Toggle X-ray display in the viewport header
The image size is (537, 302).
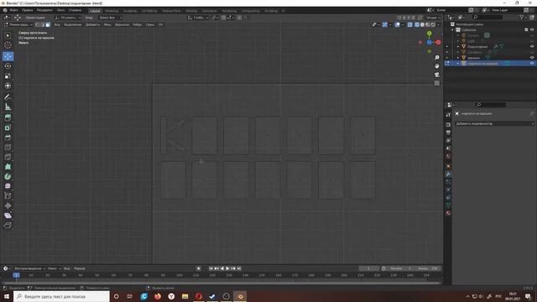tap(410, 24)
